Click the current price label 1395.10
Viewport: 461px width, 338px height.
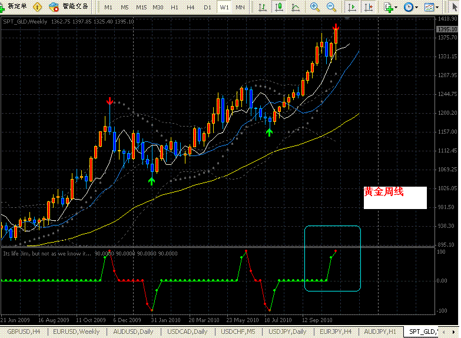[447, 29]
